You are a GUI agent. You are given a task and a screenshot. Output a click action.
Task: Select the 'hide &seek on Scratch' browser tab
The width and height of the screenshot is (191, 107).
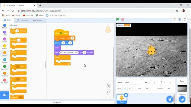pos(19,5)
